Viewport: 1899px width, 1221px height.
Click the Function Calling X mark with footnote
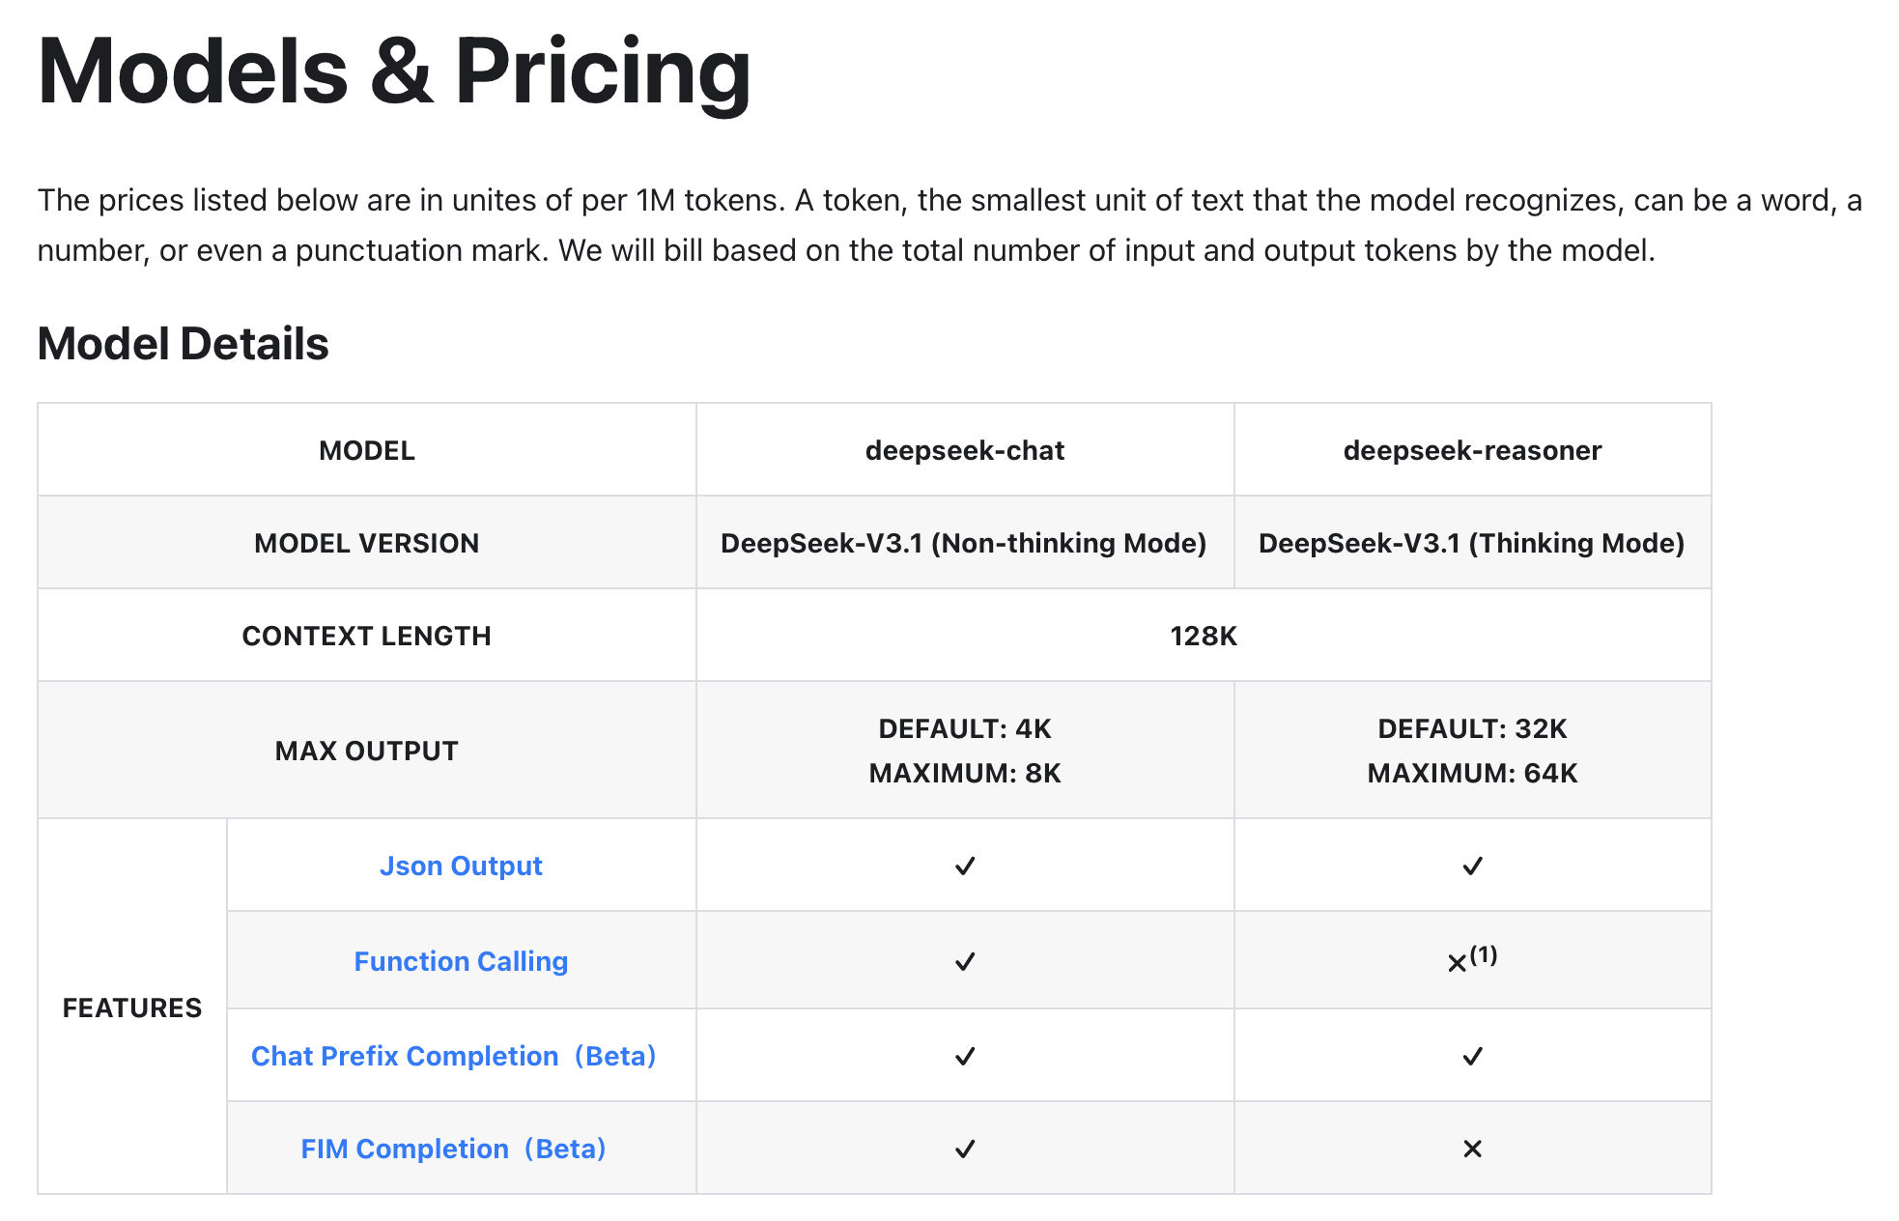1472,959
